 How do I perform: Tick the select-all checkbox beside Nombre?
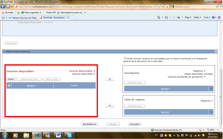point(9,85)
